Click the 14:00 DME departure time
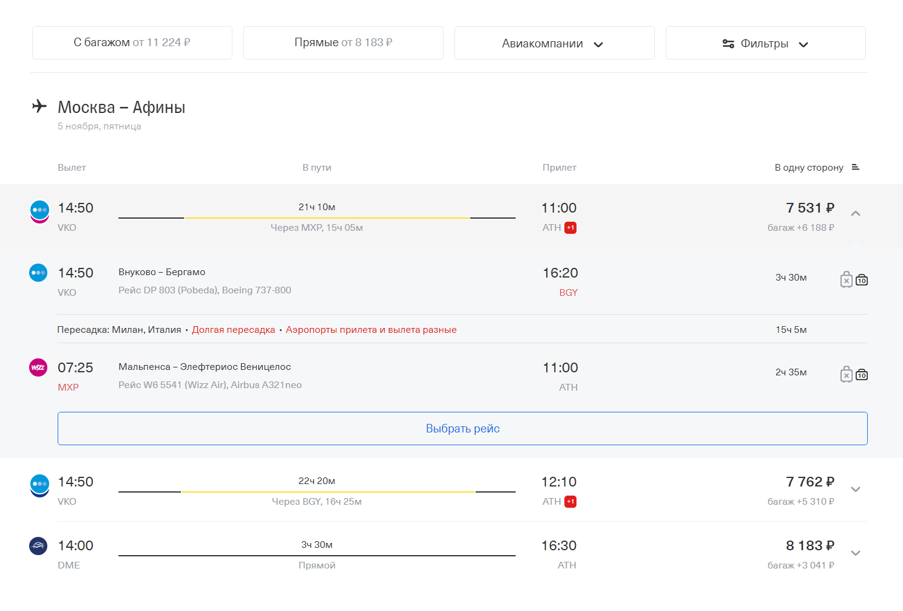903x611 pixels. click(x=76, y=545)
